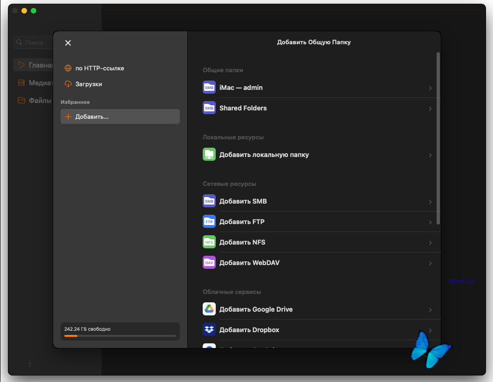The height and width of the screenshot is (382, 493).
Task: Open chevron on Добавить Dropbox row
Action: (x=430, y=330)
